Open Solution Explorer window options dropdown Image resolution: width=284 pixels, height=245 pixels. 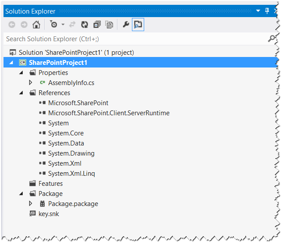(258, 11)
